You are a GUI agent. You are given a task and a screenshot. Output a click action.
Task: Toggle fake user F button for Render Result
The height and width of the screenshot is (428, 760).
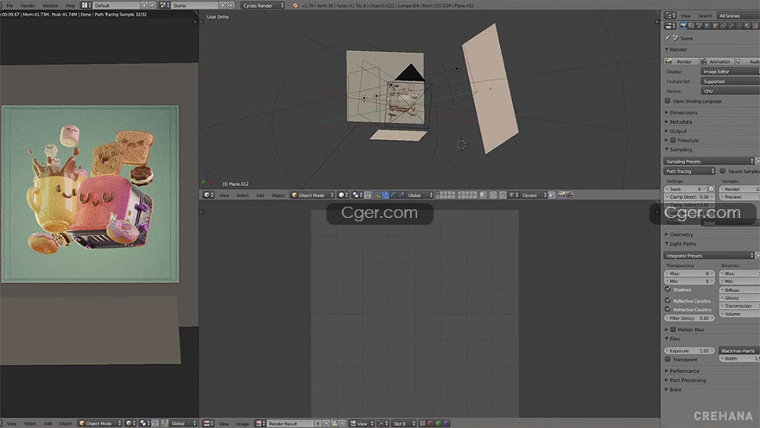(x=318, y=424)
